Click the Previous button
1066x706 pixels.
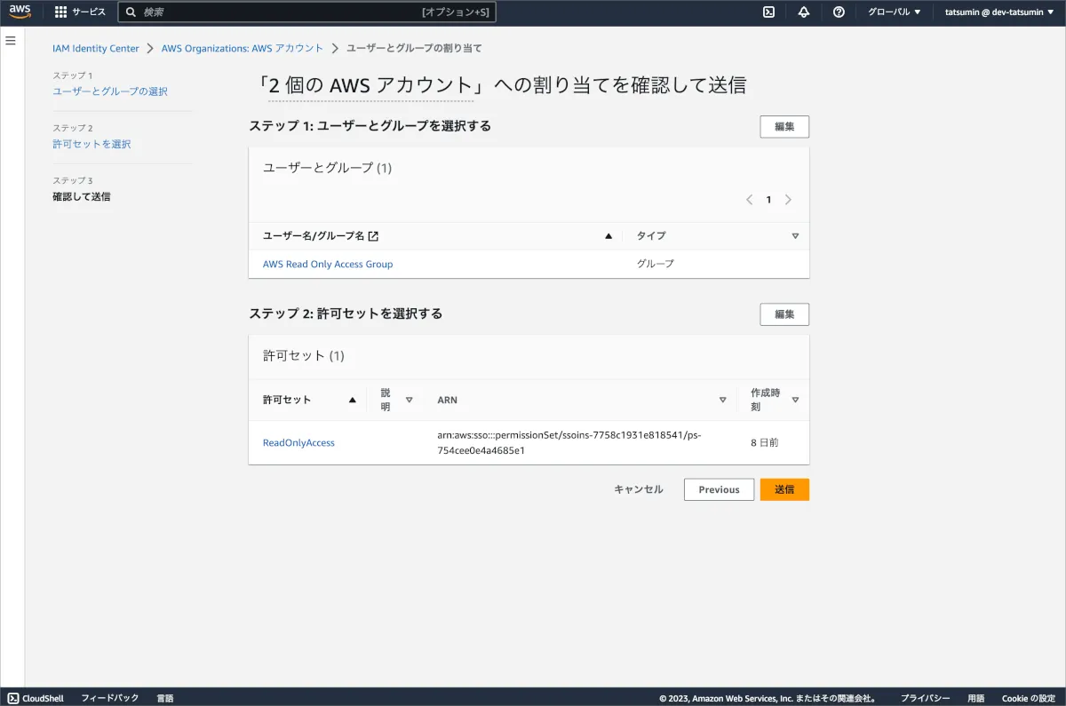pyautogui.click(x=719, y=489)
